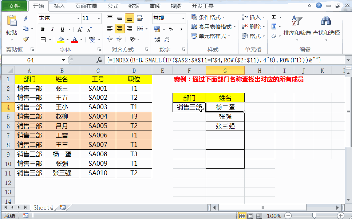The image size is (352, 219).
Task: Toggle middle vertical alignment
Action: (x=120, y=18)
